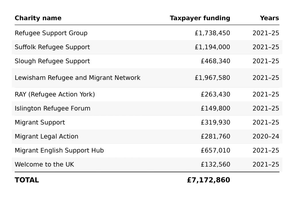The width and height of the screenshot is (294, 200).
Task: Click the Charity name column header
Action: [x=38, y=18]
